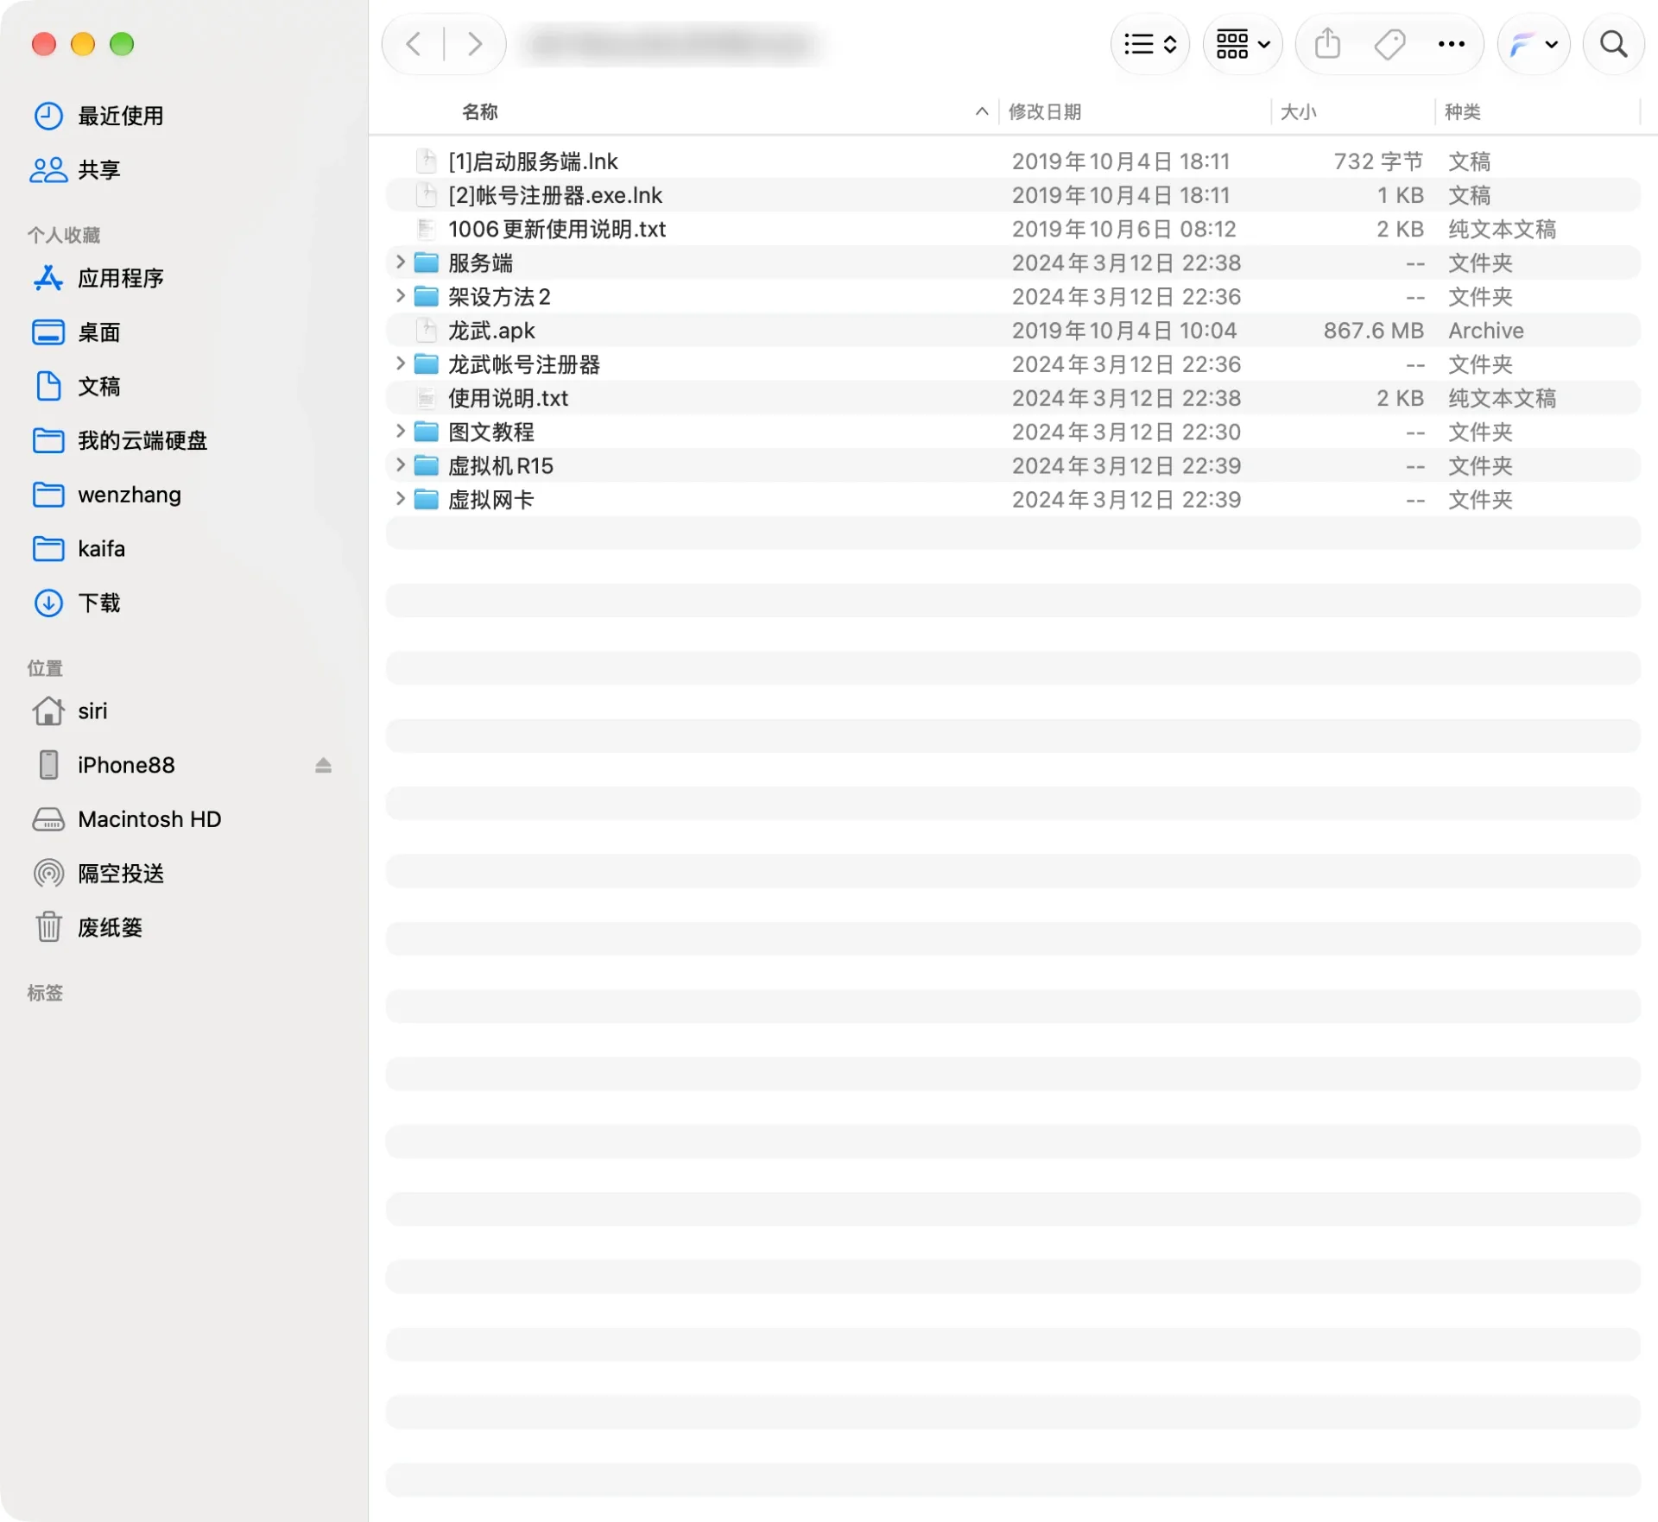Open the list view switcher

[1150, 44]
